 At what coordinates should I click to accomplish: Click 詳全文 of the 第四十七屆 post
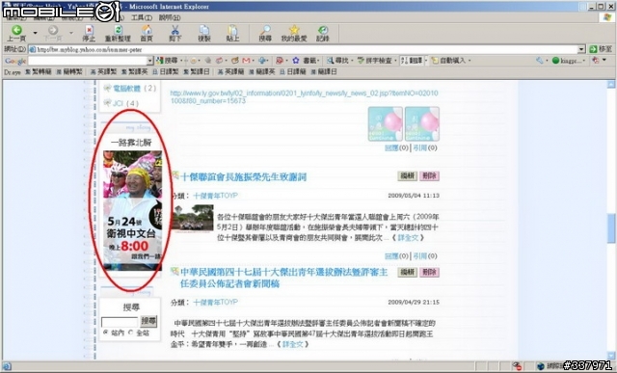[293, 344]
